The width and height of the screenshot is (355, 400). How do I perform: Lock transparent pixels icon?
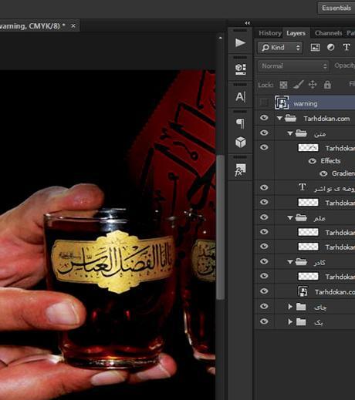coord(283,85)
